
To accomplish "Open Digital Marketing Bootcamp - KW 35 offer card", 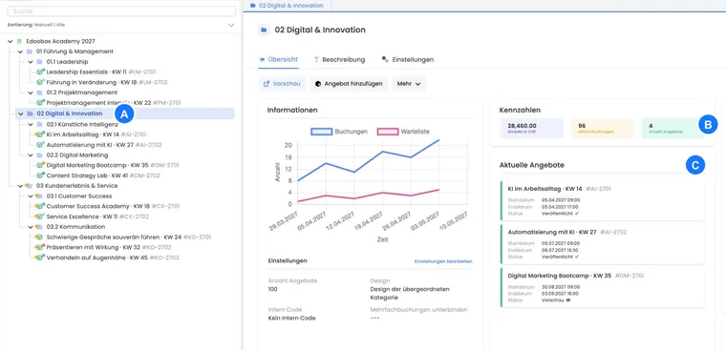I will [603, 287].
